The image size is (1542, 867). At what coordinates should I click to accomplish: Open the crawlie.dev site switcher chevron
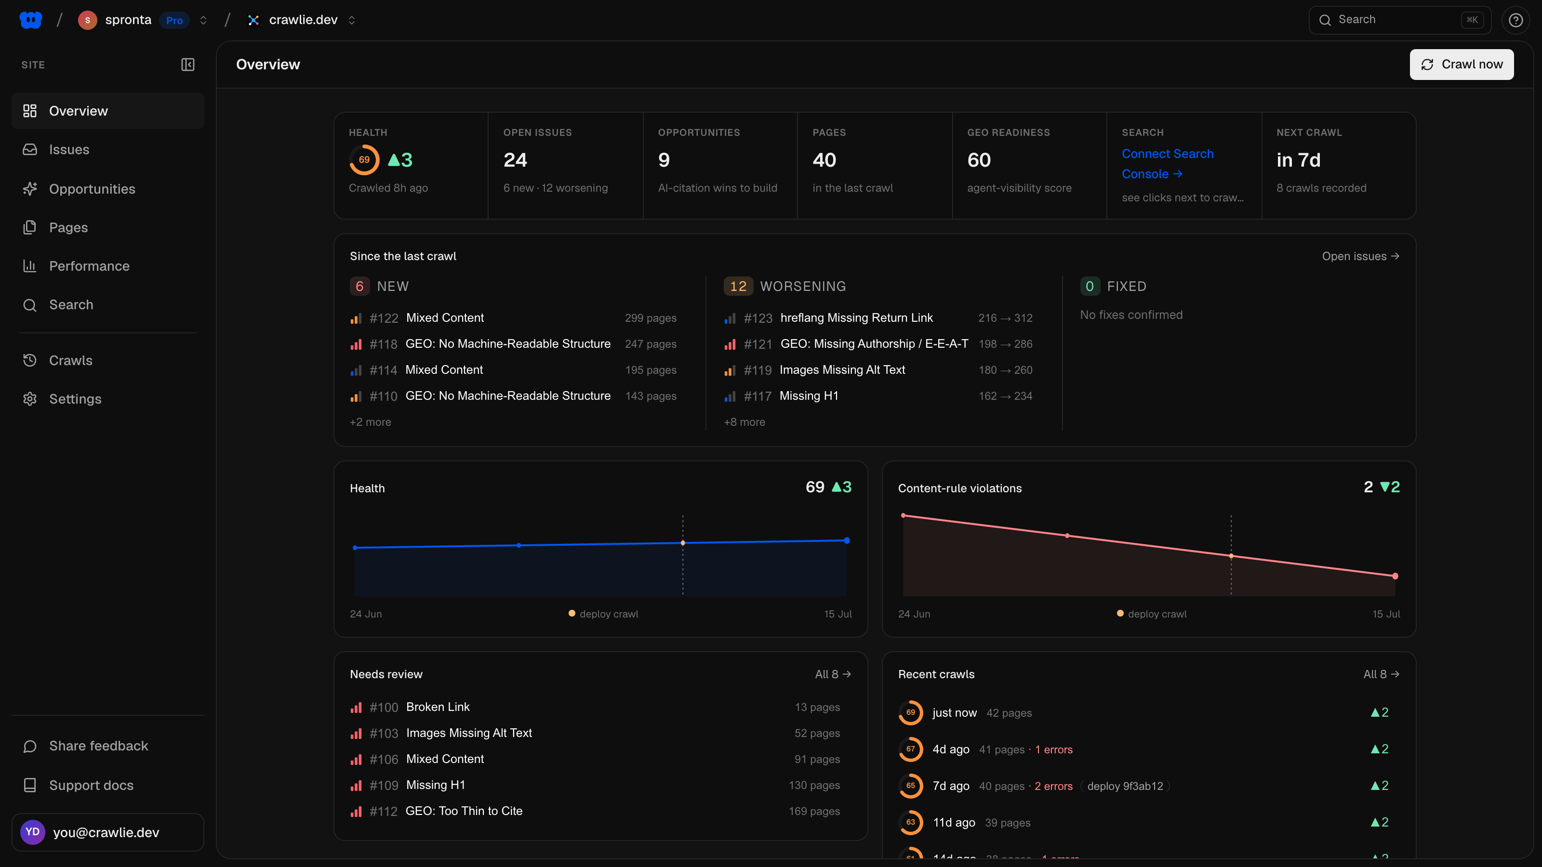click(352, 20)
